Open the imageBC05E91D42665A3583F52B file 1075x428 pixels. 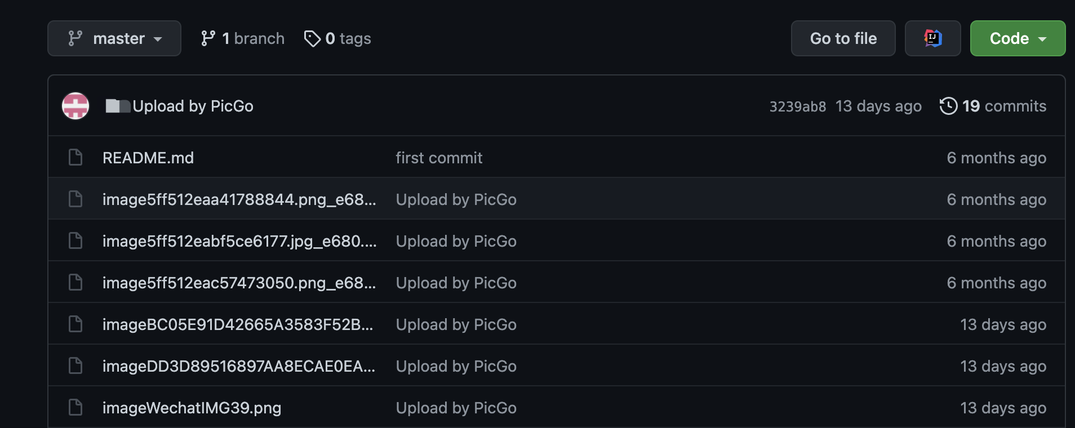coord(238,324)
